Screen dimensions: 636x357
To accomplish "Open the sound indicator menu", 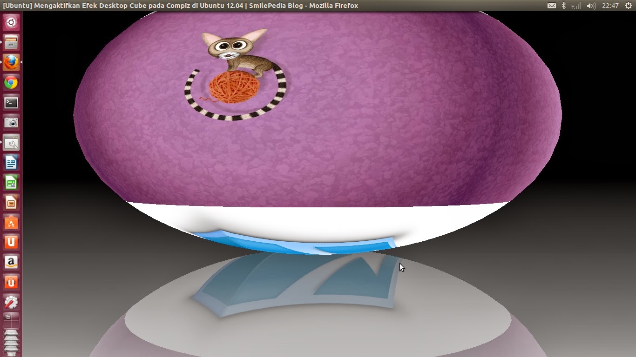I will tap(591, 6).
